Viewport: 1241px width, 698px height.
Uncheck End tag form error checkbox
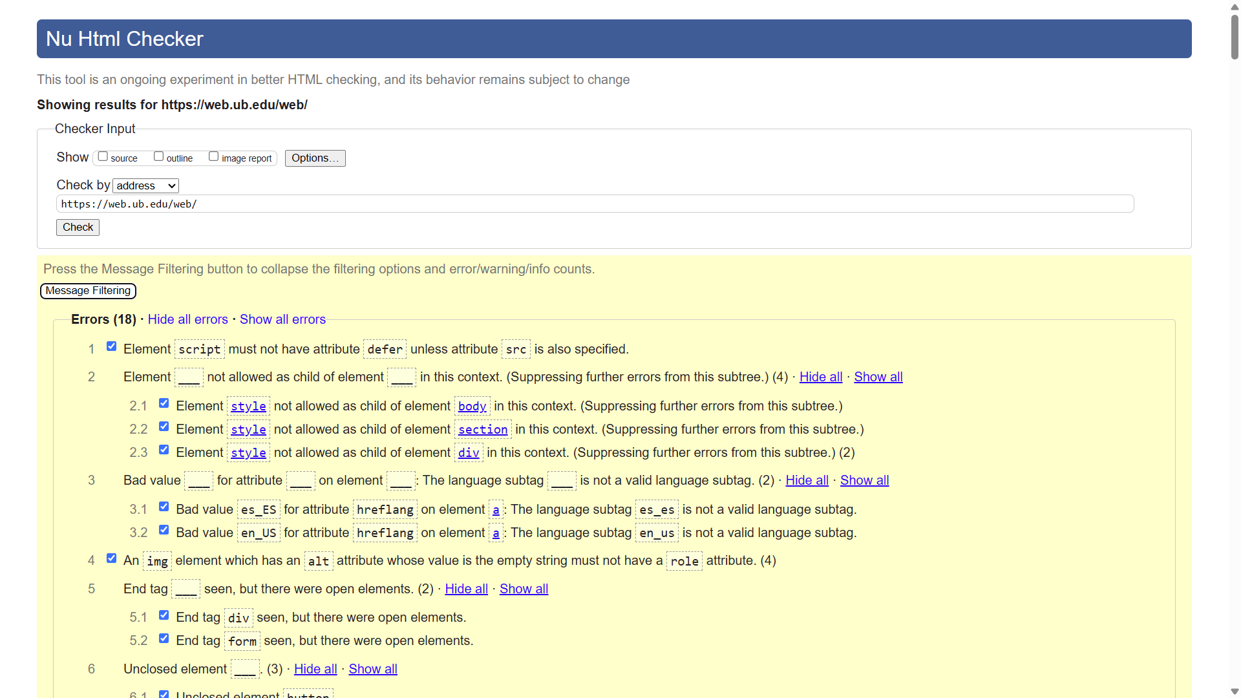pos(164,639)
